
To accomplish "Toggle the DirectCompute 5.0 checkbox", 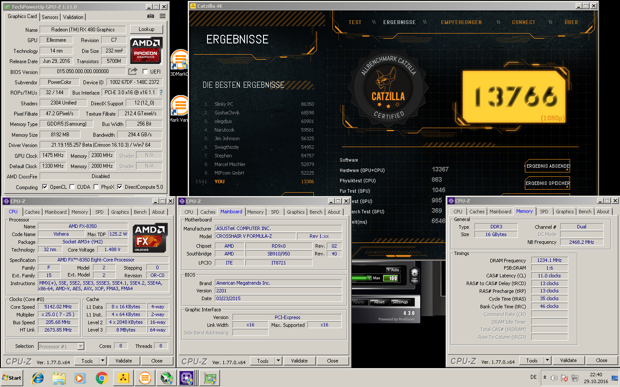I will (x=120, y=187).
